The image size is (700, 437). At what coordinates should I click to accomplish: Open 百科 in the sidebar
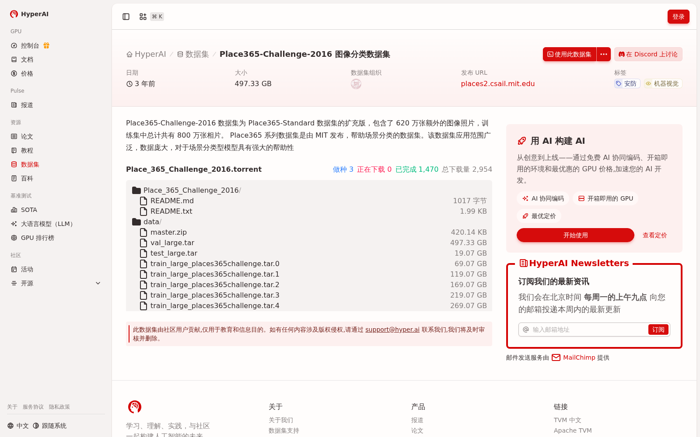(27, 178)
